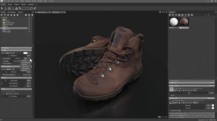Reload the Specular Map texture
Screen dimensions: 217x121
point(183,103)
